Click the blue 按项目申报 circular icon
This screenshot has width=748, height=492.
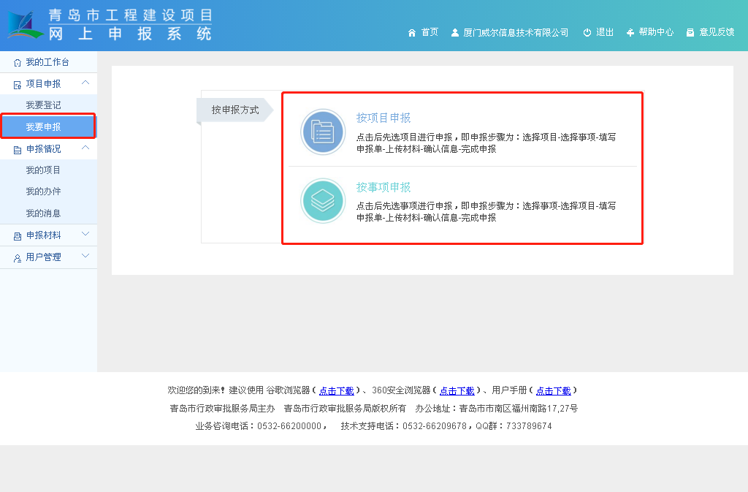323,132
